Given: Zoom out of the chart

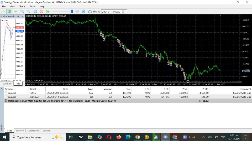Looking at the screenshot, I should tap(28, 11).
